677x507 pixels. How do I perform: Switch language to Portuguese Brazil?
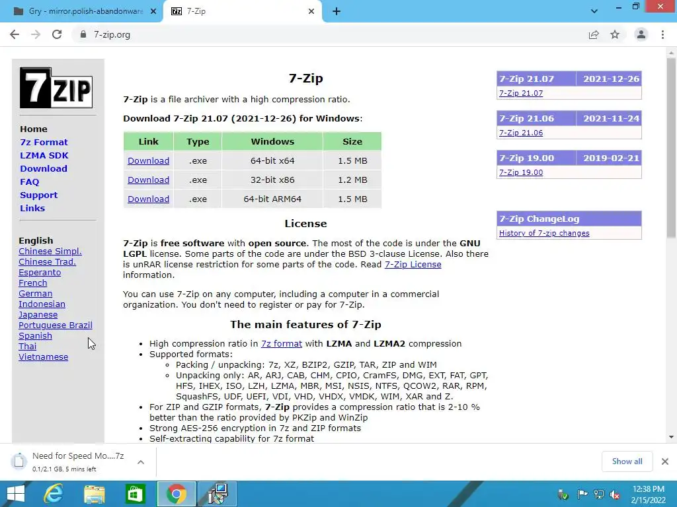click(56, 325)
